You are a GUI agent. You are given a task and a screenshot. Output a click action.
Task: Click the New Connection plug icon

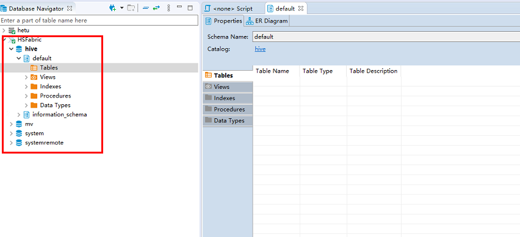pyautogui.click(x=113, y=9)
